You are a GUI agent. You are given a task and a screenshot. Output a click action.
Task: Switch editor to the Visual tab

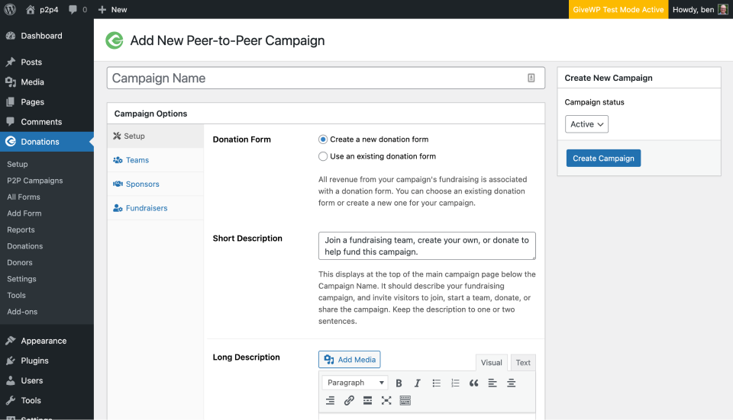pyautogui.click(x=491, y=363)
